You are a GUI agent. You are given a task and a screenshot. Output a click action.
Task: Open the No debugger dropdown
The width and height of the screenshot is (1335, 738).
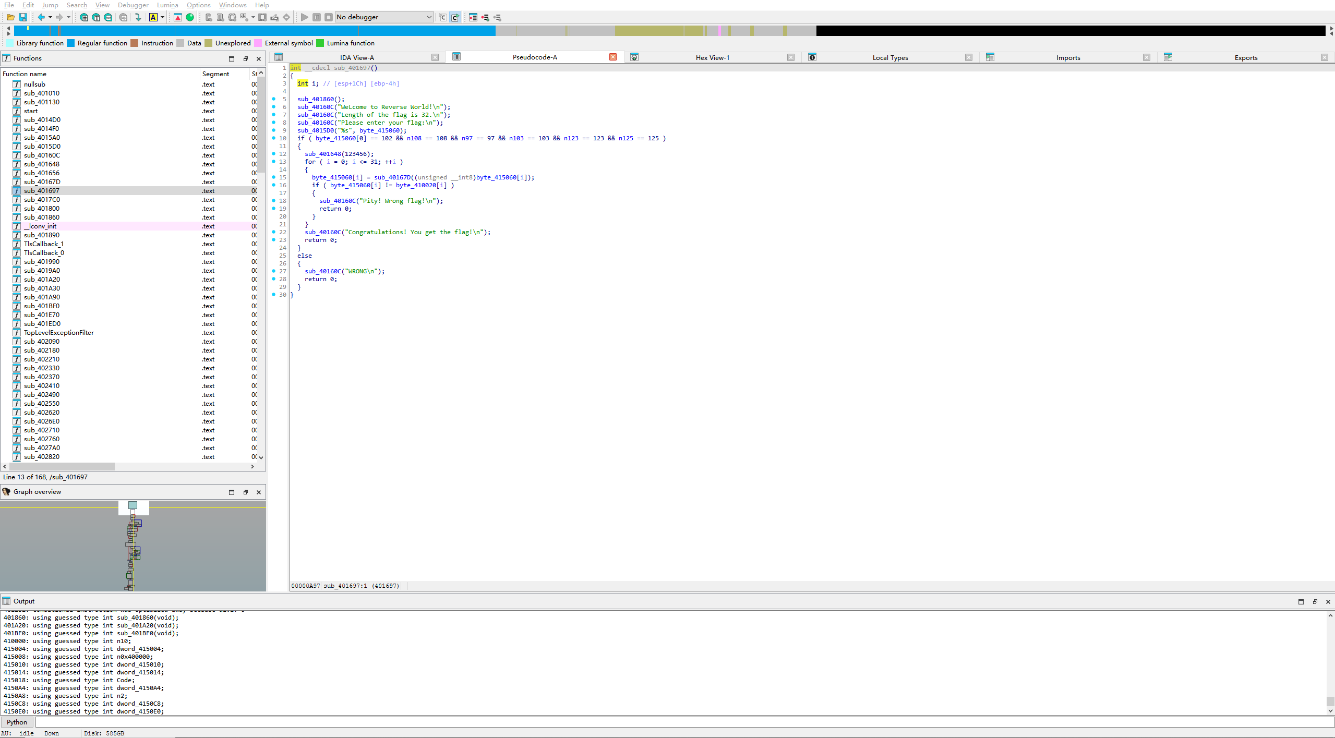[429, 17]
